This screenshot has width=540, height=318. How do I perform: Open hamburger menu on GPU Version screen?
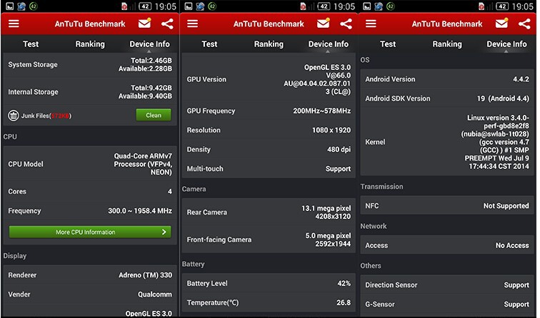click(x=192, y=24)
